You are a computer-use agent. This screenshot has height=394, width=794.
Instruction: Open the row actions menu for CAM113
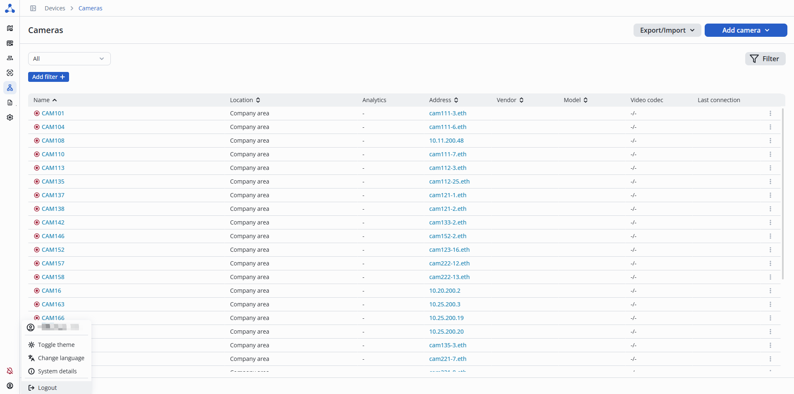(x=770, y=168)
